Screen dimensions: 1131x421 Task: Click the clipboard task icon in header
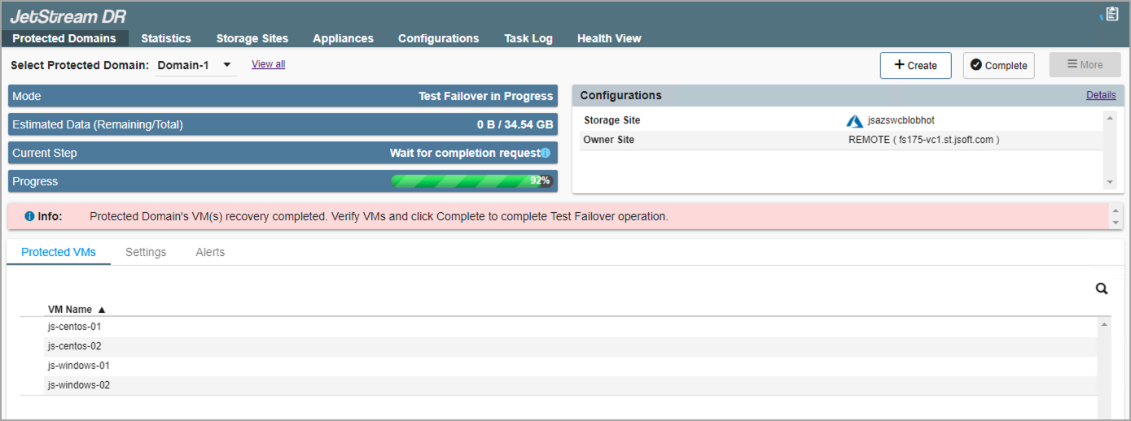click(1111, 15)
